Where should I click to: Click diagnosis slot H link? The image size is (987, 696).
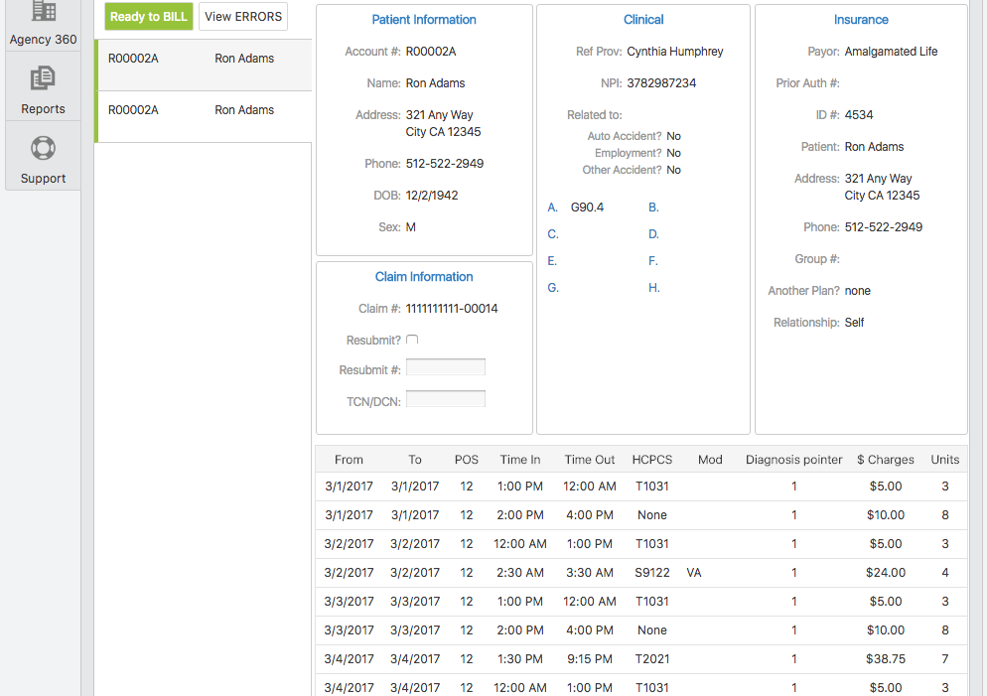coord(654,288)
